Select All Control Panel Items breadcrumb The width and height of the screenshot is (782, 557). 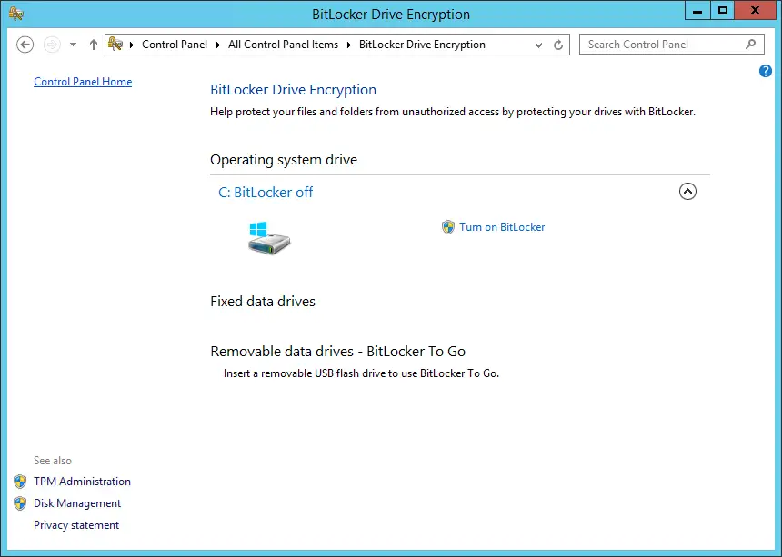coord(283,45)
